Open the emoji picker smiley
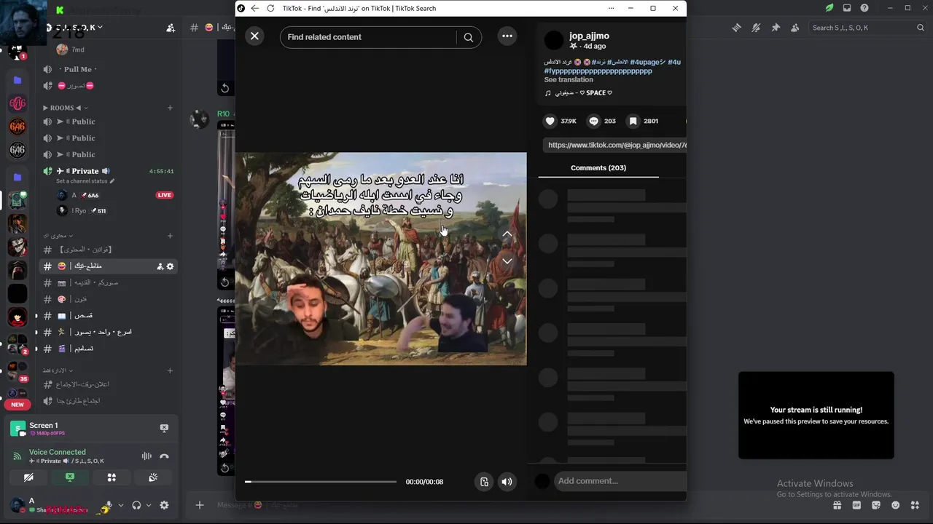Viewport: 933px width, 524px height. click(895, 505)
